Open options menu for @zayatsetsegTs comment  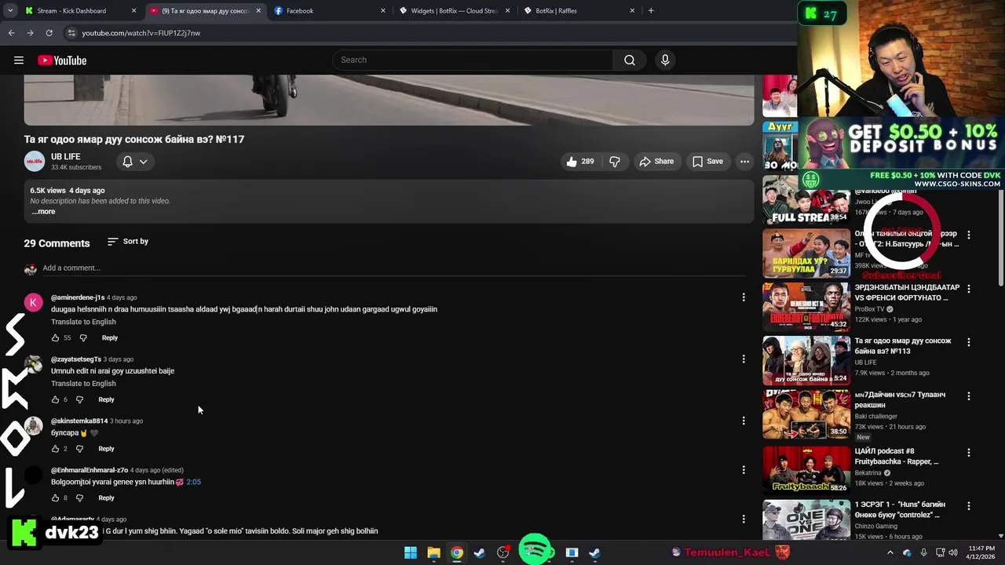tap(744, 359)
